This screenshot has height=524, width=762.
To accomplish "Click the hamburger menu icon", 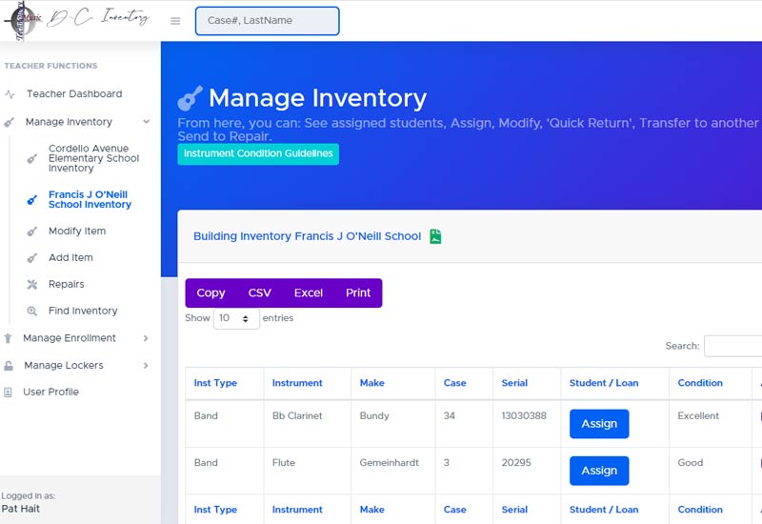I will pyautogui.click(x=175, y=21).
